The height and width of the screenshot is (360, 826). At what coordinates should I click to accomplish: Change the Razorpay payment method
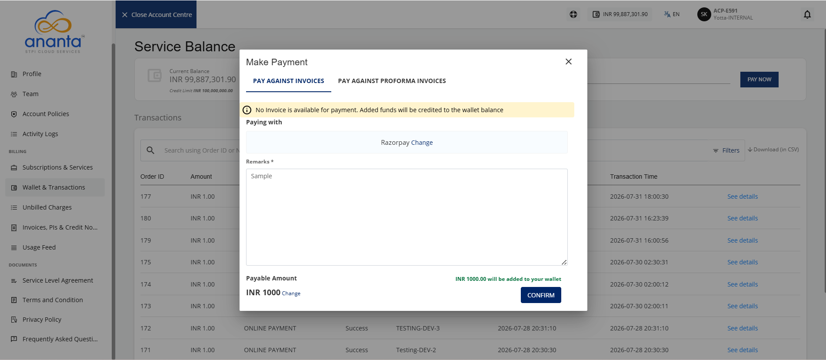tap(422, 143)
